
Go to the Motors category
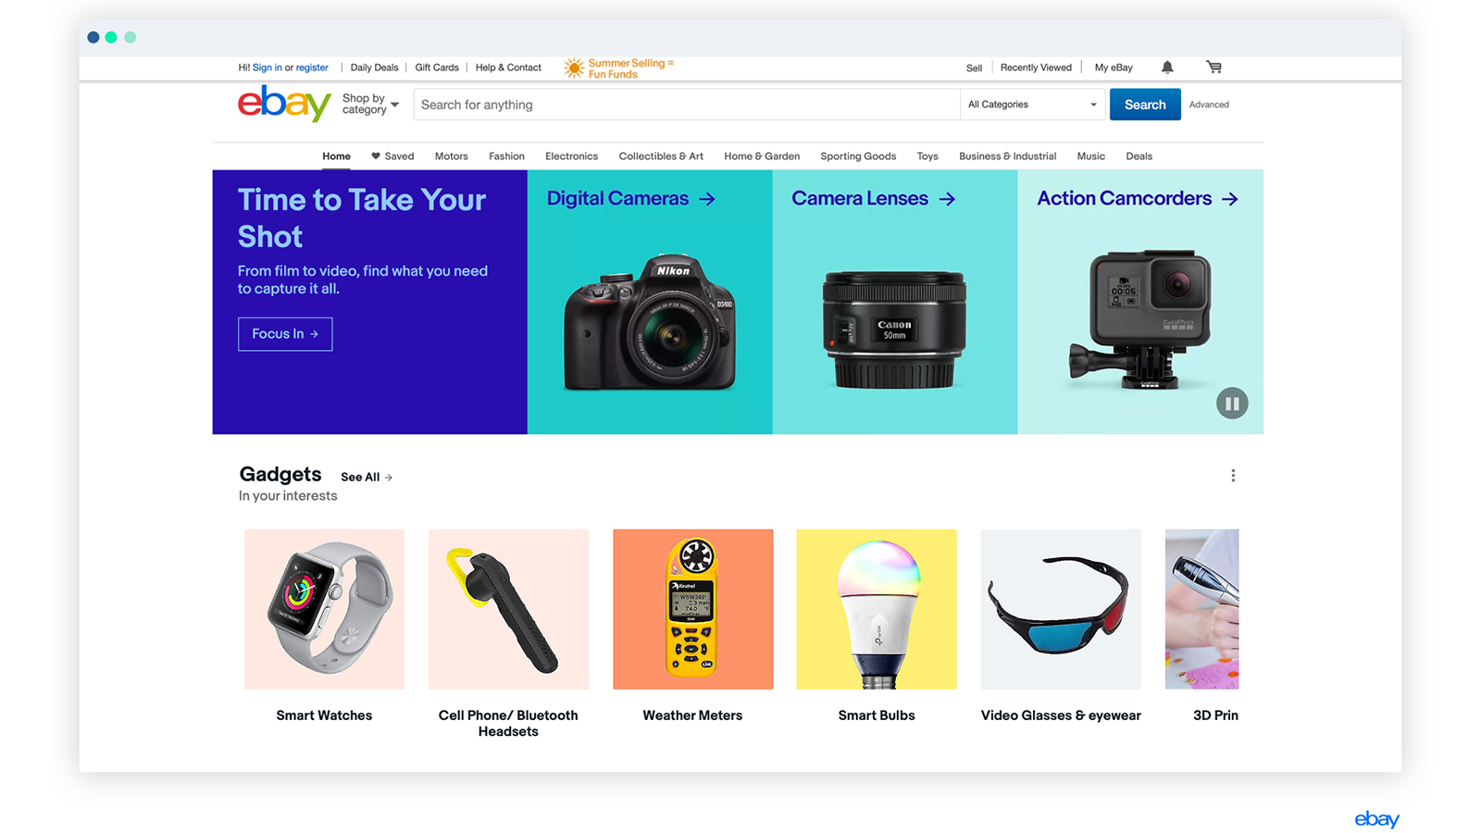click(x=452, y=156)
